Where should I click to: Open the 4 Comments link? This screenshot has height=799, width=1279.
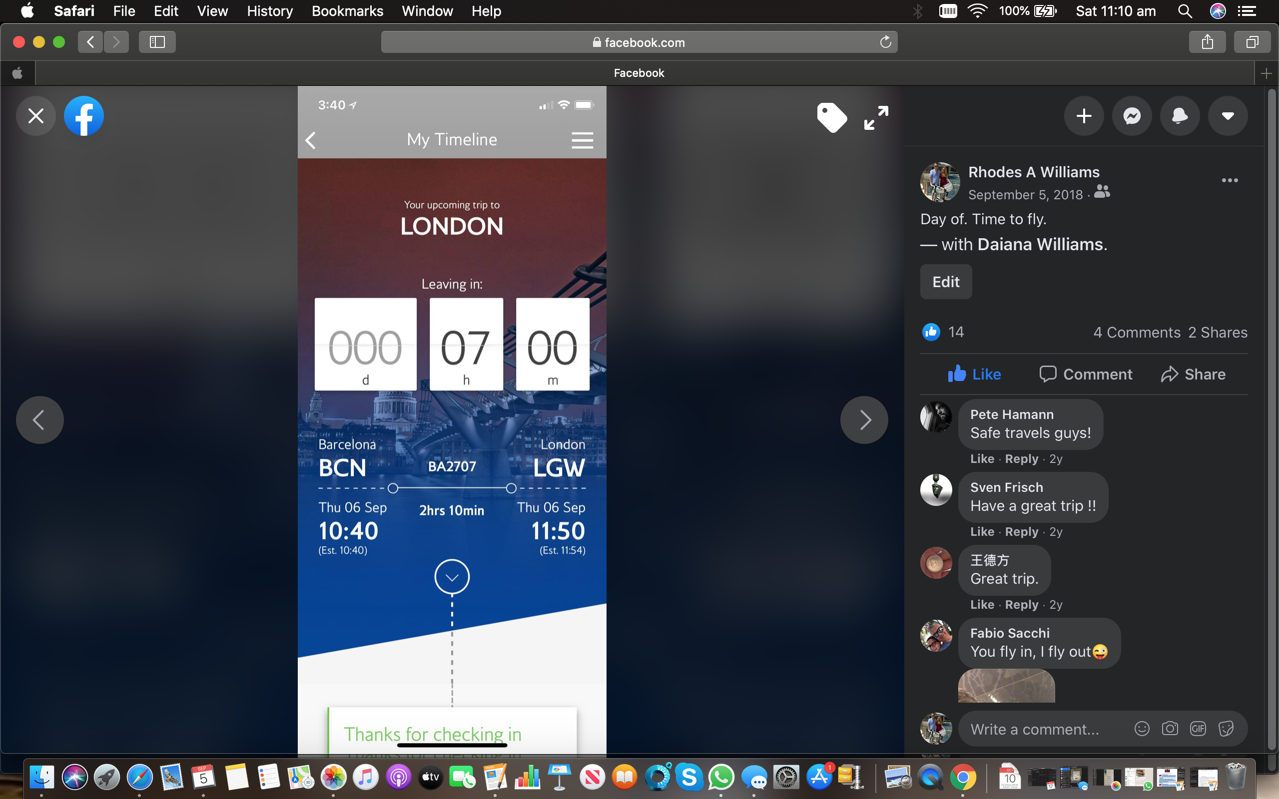point(1137,333)
